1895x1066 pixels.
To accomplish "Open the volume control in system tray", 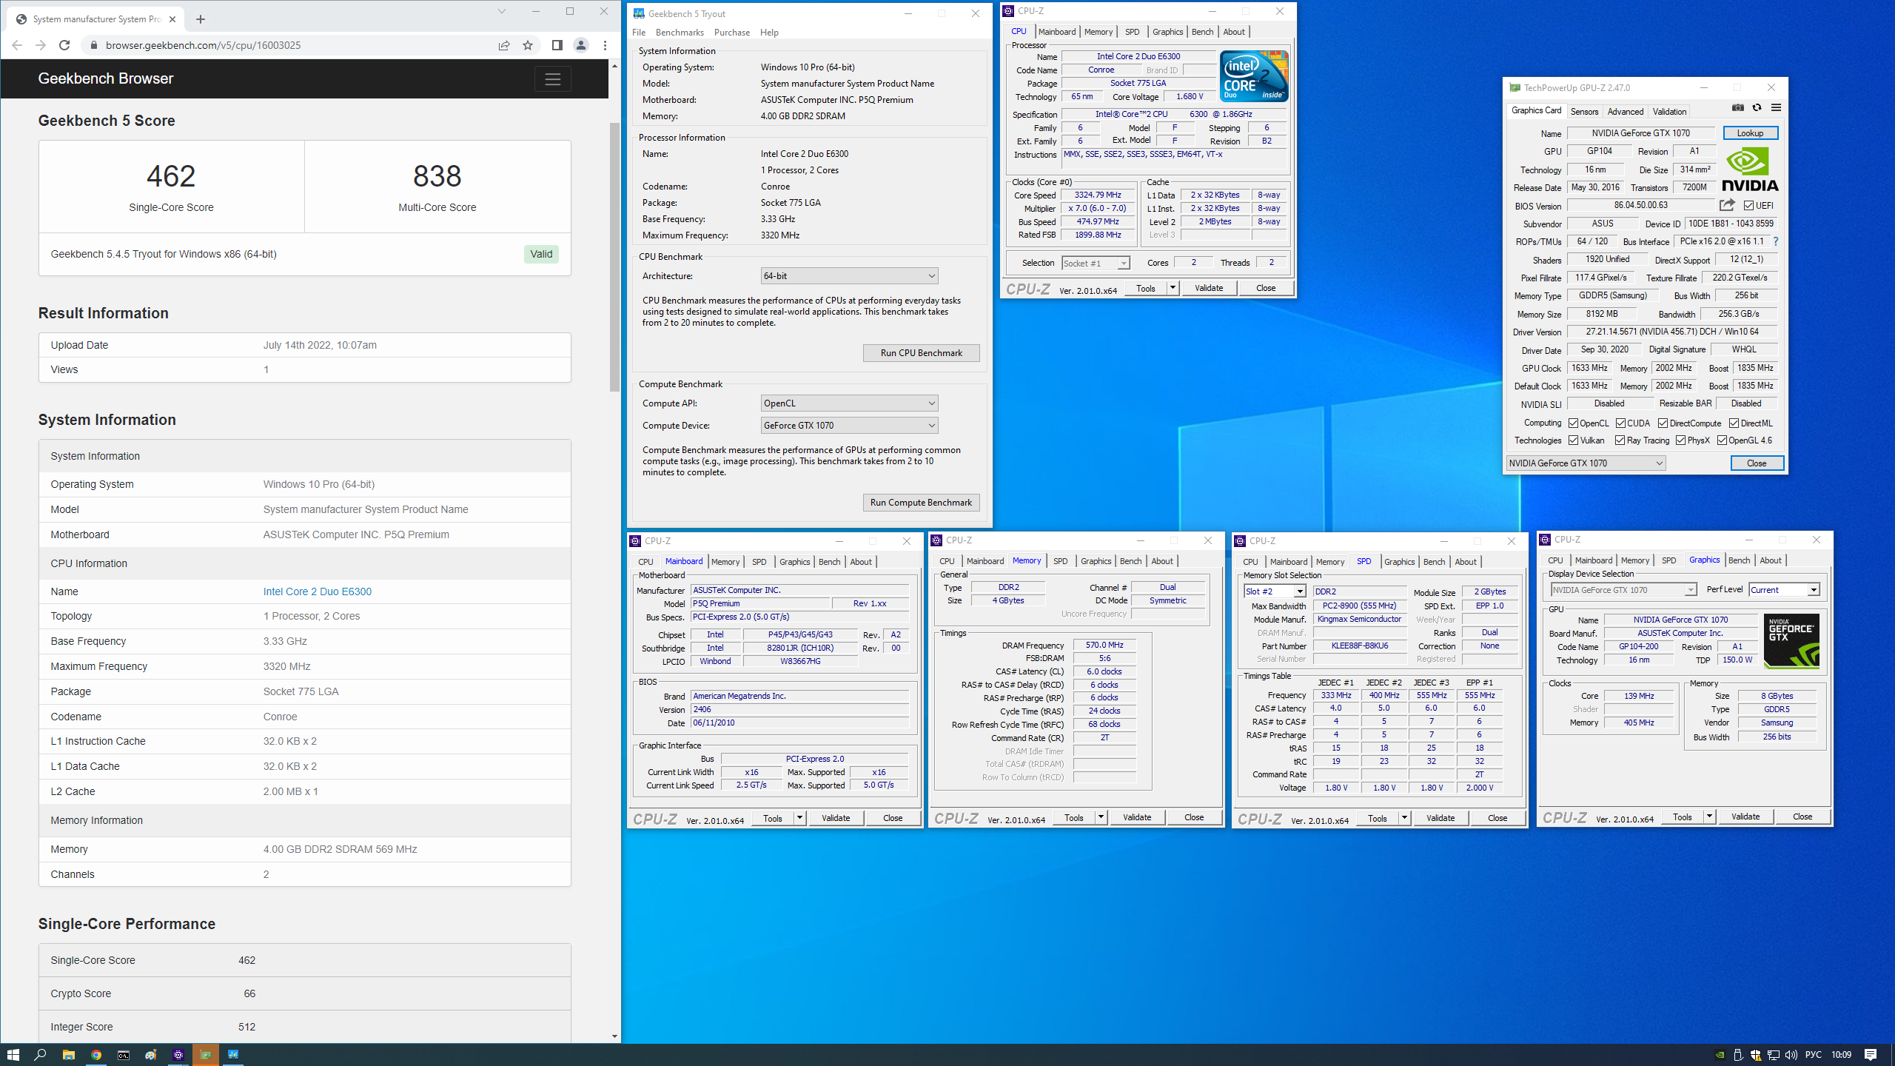I will pos(1791,1055).
